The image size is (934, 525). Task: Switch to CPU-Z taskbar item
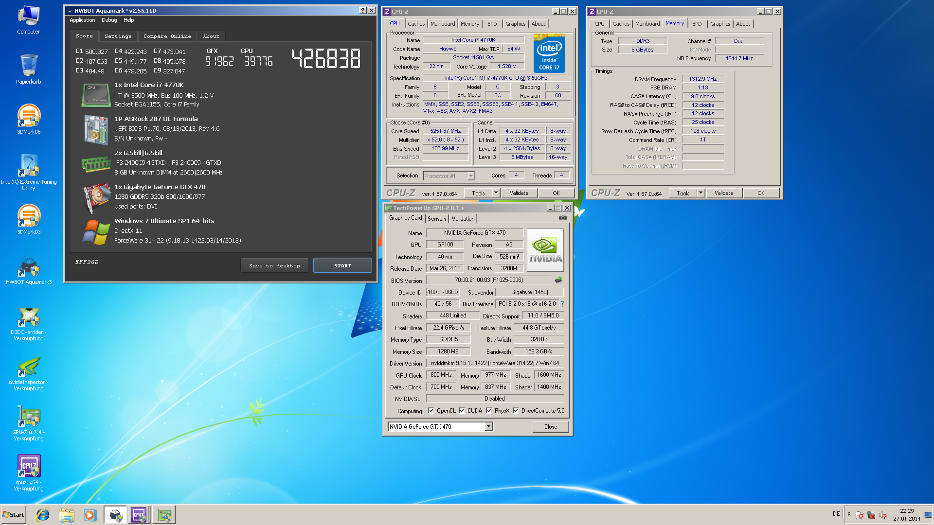tap(139, 515)
